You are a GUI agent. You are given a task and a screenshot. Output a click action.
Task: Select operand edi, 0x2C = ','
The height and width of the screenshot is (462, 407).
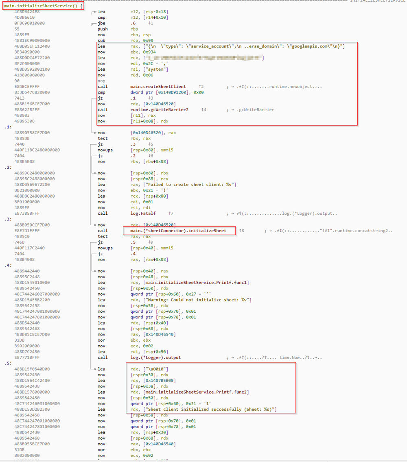[149, 63]
